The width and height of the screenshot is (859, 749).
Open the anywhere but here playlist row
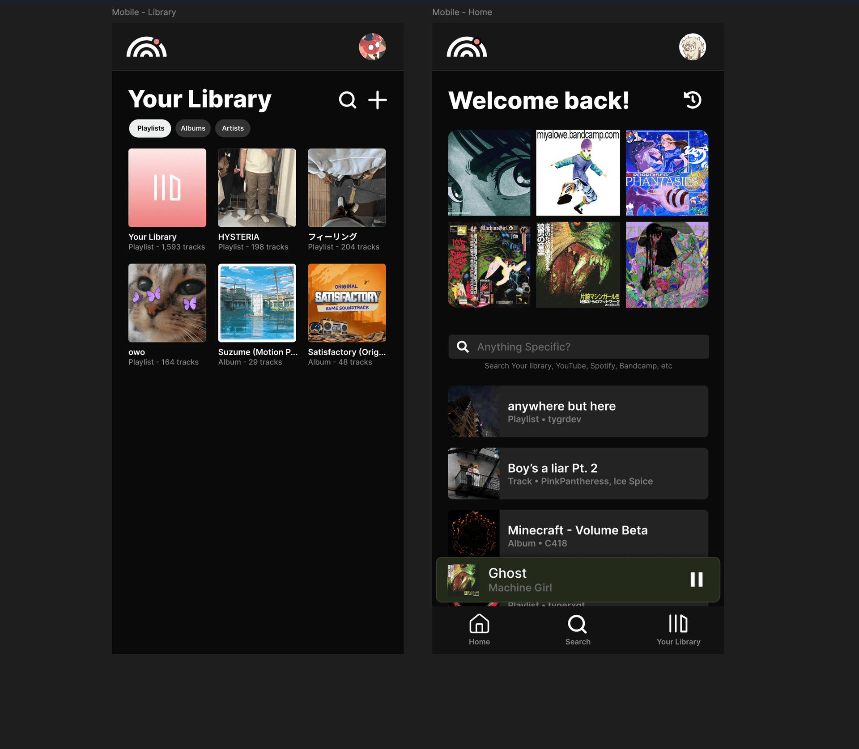[x=578, y=411]
